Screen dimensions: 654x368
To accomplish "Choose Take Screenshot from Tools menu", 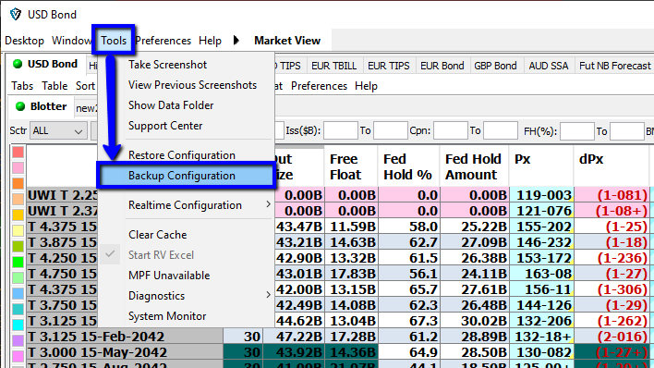I will [168, 65].
